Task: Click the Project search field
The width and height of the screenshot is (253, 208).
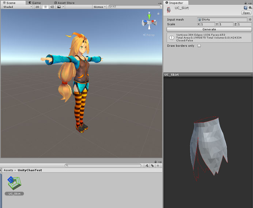Action: 103,166
